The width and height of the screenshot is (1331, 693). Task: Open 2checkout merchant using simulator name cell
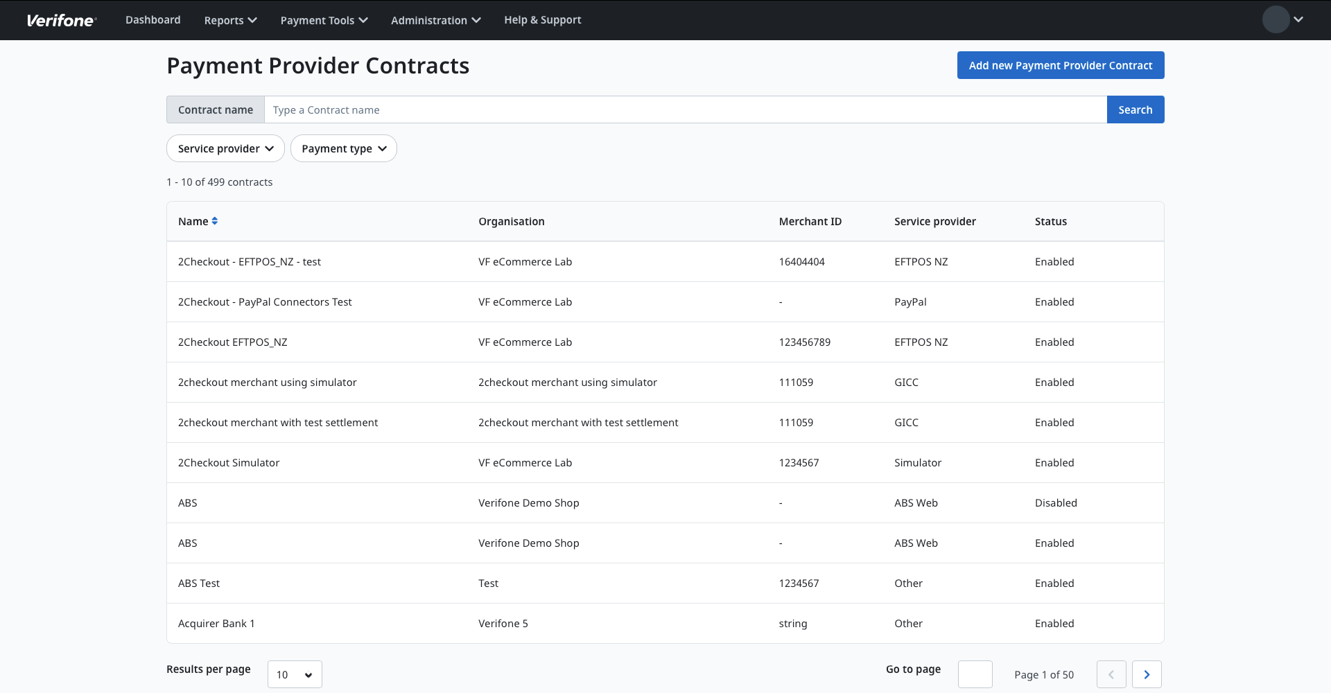pos(267,382)
